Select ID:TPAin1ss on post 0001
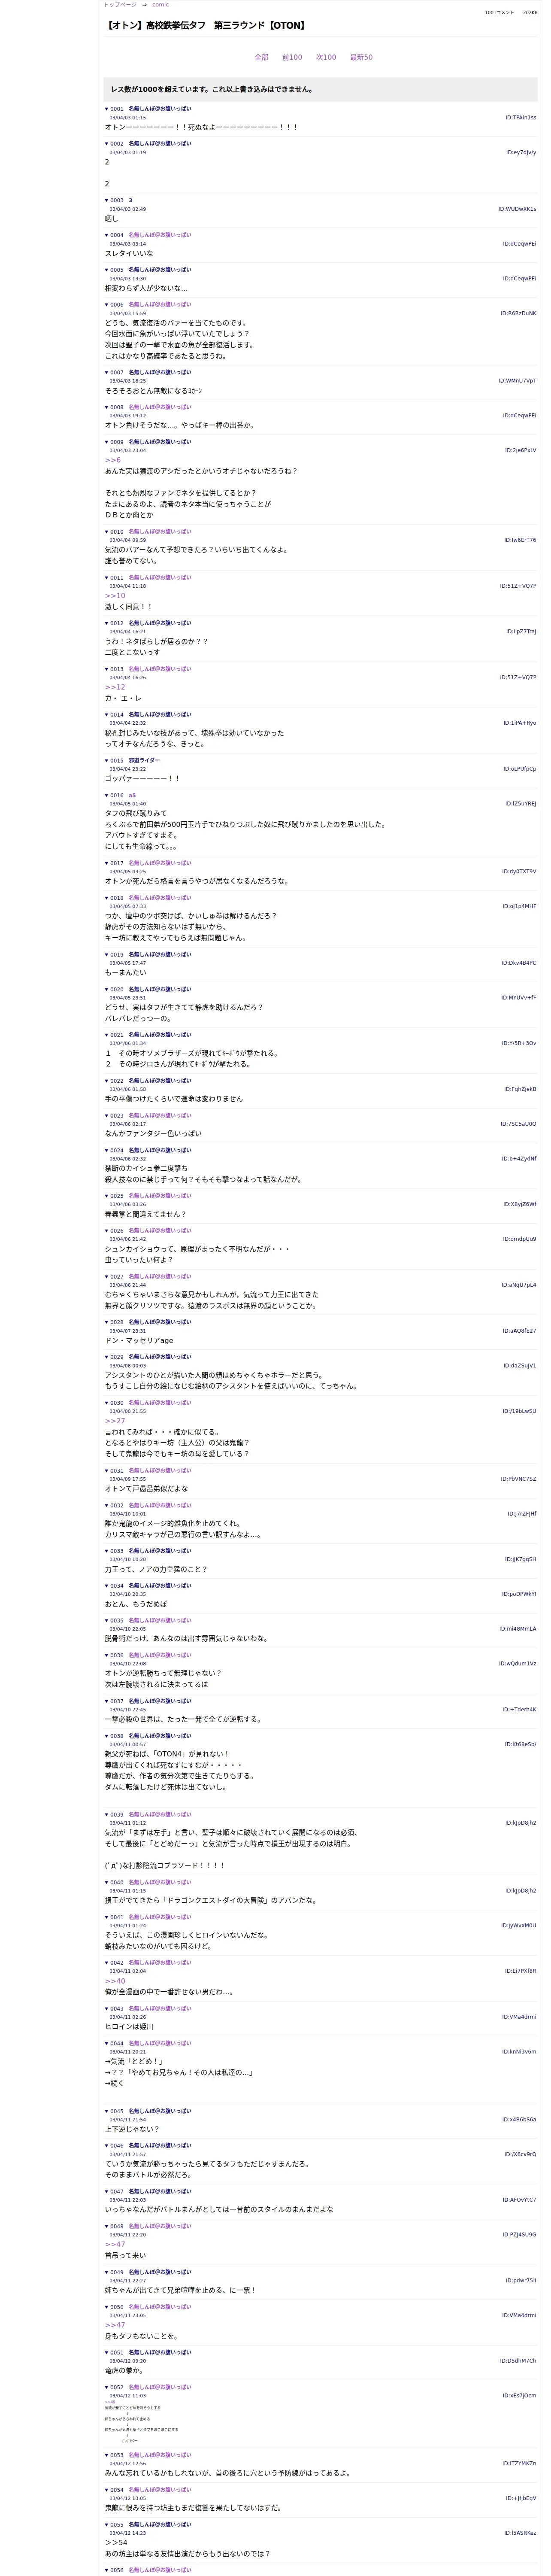 (520, 118)
